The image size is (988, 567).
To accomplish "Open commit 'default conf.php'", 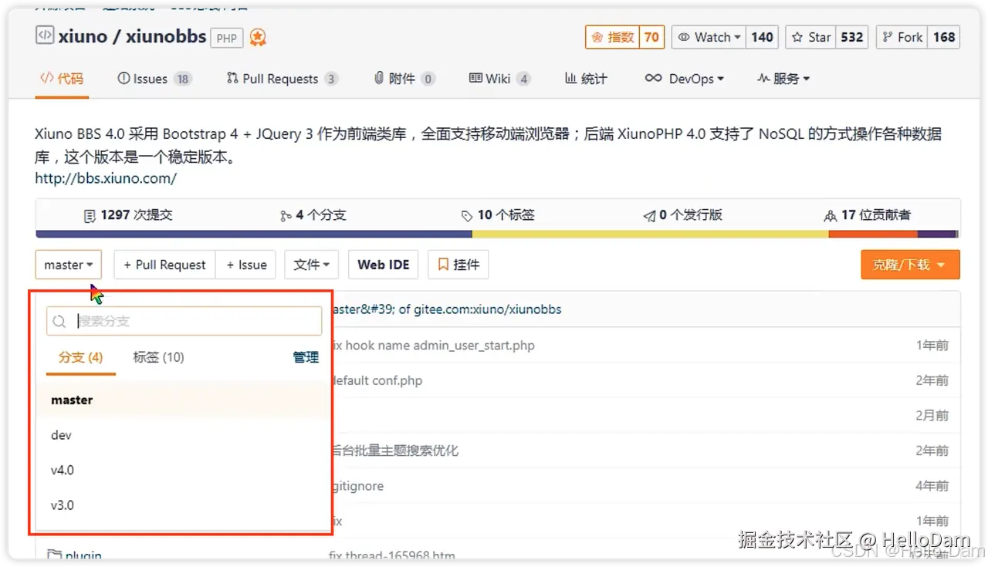I will coord(377,380).
